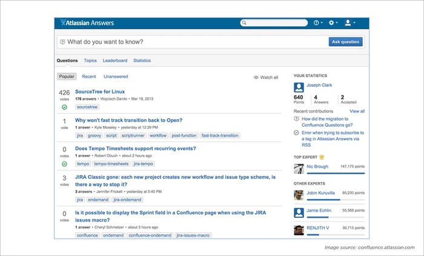Click author name Wojciech Danilo
Screen dimensions: 424x256
tap(114, 99)
